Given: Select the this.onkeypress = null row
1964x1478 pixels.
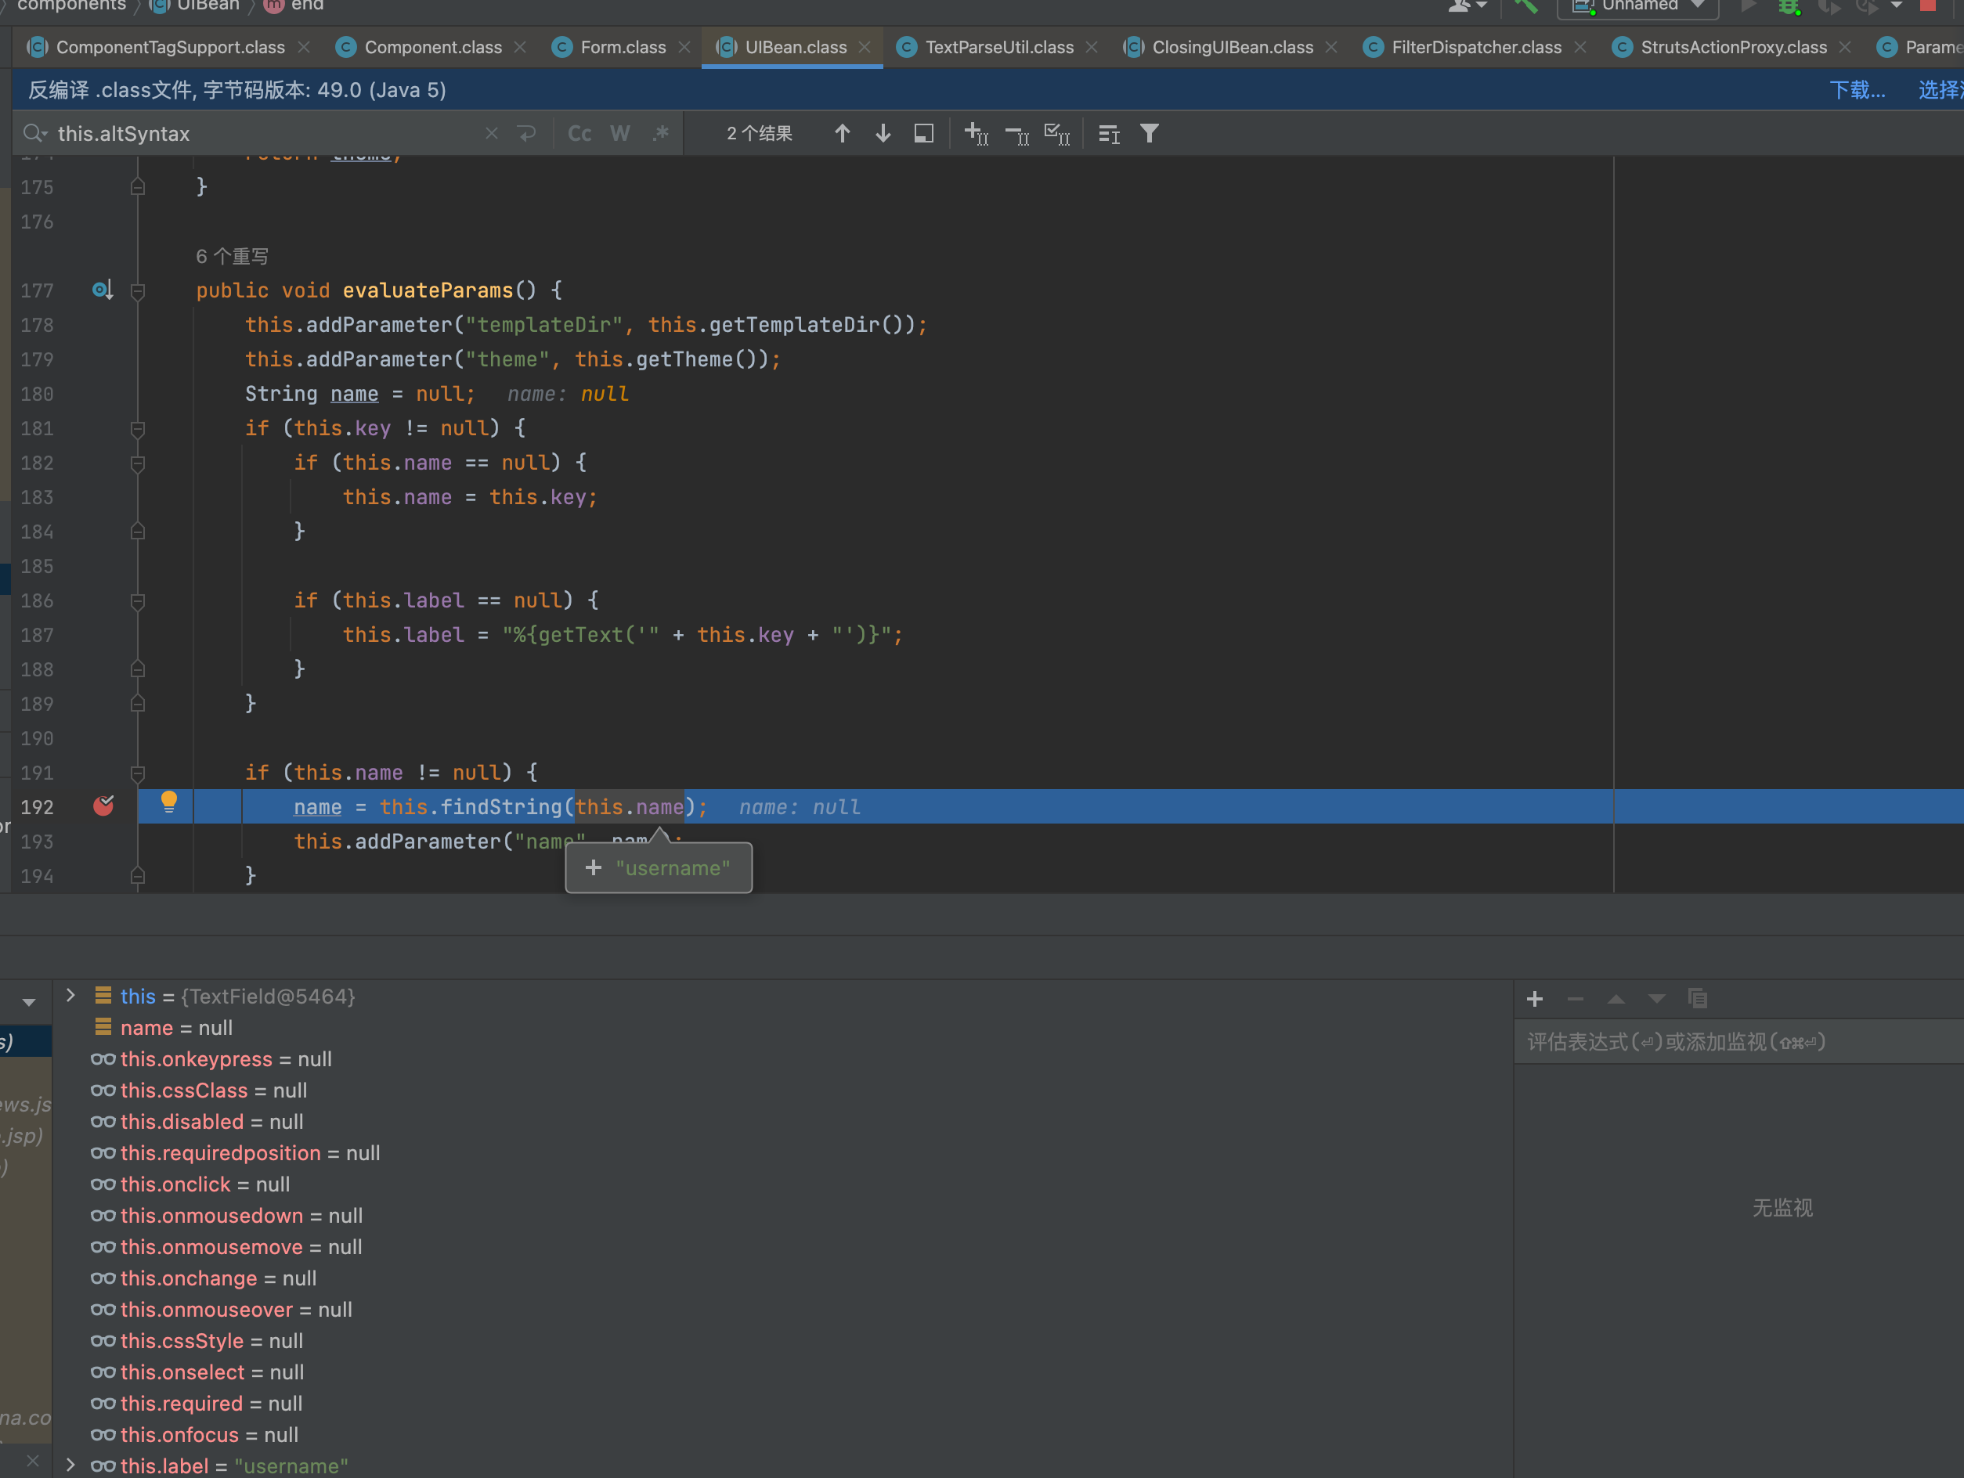Looking at the screenshot, I should [782, 1058].
